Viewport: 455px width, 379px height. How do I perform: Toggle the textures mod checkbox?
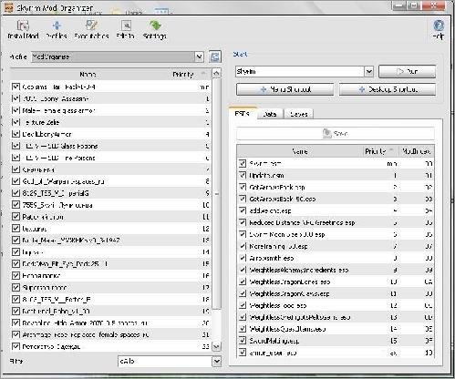click(x=16, y=229)
